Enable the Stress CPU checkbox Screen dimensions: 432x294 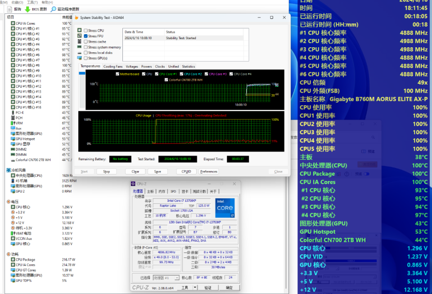pos(85,31)
